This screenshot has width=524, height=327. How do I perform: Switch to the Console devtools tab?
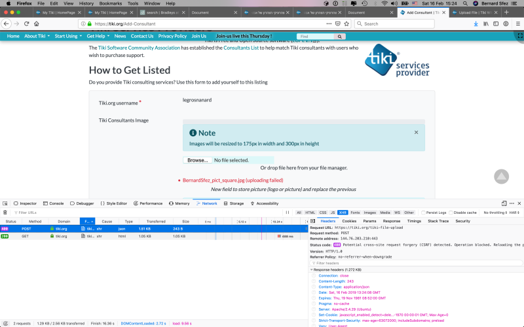pyautogui.click(x=53, y=203)
